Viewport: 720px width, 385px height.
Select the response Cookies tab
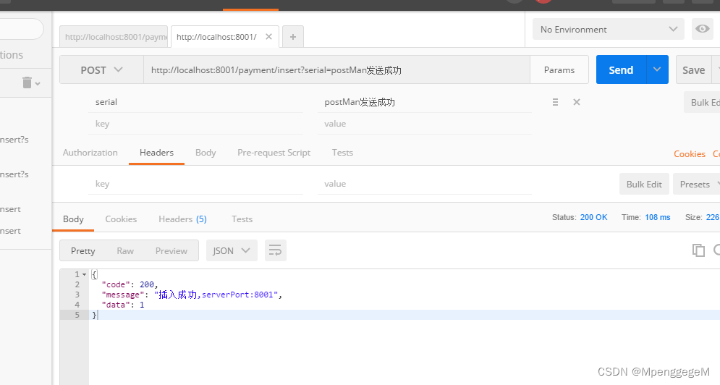point(121,219)
